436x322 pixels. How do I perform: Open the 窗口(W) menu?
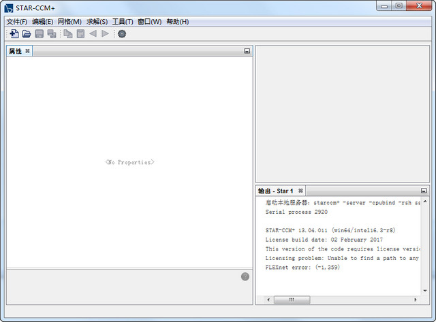click(150, 22)
